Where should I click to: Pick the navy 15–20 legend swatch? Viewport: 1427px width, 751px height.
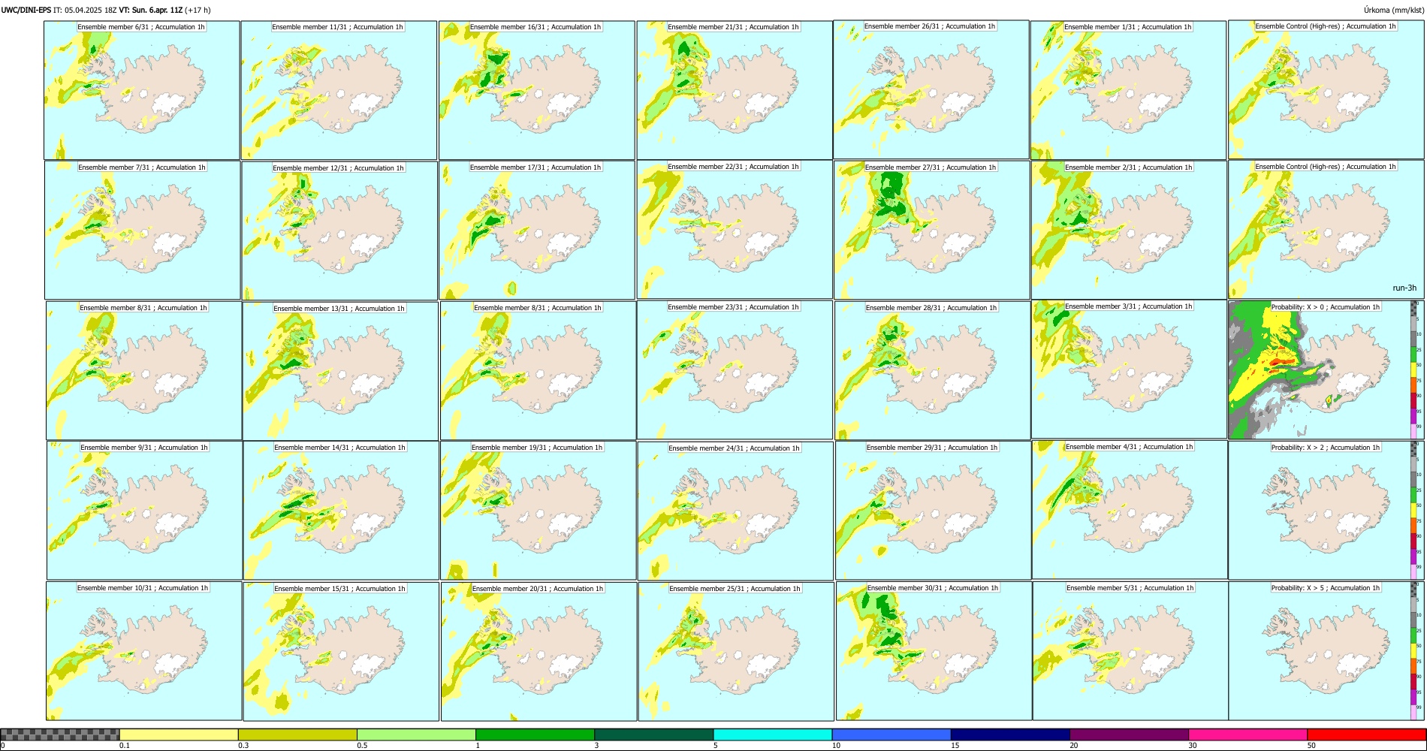click(x=1010, y=734)
